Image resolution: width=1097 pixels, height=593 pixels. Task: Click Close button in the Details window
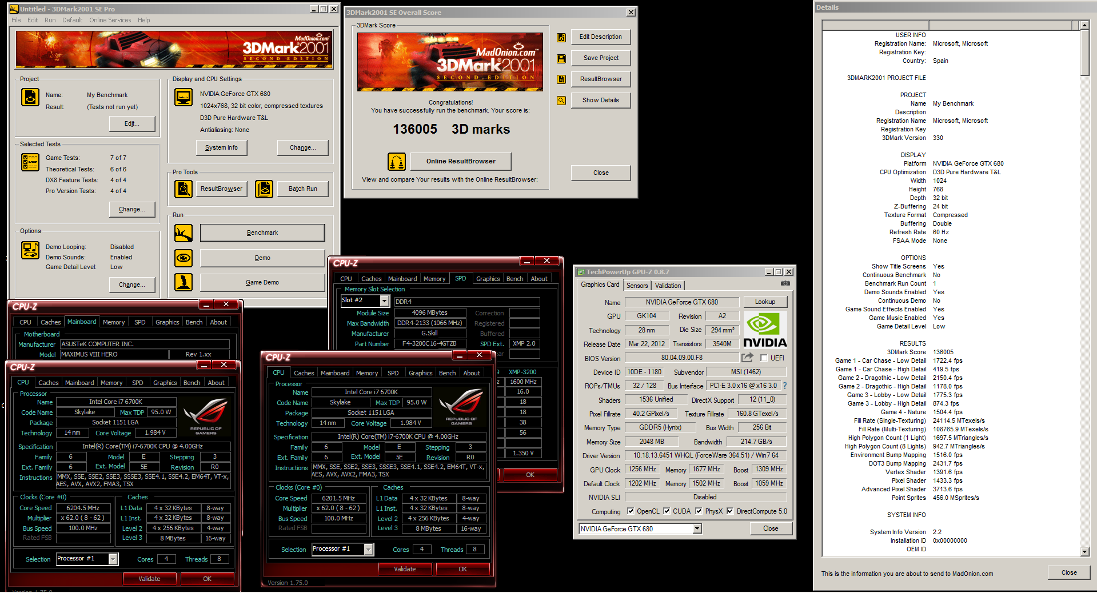pos(1069,572)
